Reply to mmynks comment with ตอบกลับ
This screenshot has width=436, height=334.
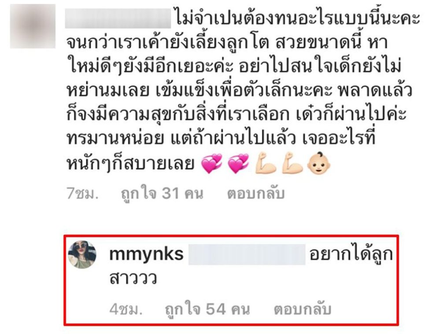303,309
